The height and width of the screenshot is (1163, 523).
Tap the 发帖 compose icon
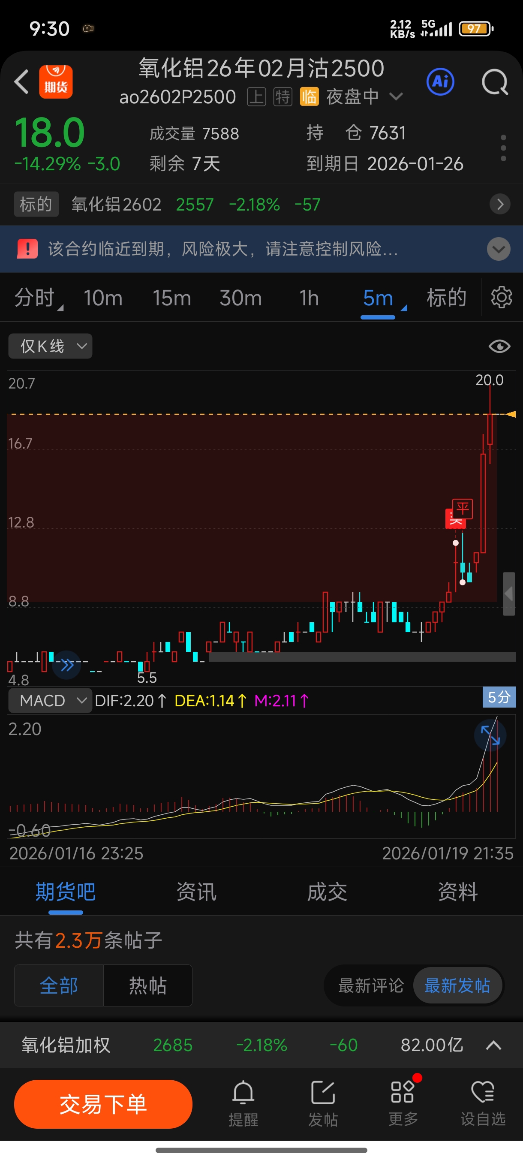[323, 1104]
